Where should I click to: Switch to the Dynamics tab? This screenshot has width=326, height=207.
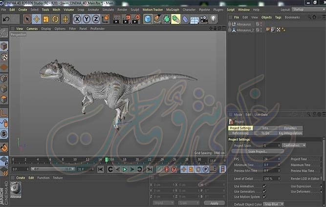coord(290,128)
